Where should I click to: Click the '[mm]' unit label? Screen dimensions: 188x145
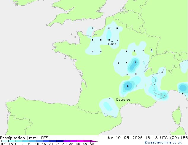pos(33,138)
